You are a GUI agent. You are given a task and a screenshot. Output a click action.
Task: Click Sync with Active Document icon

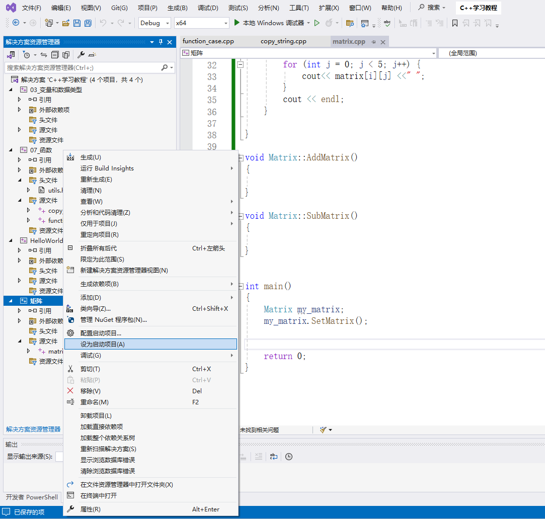click(44, 54)
